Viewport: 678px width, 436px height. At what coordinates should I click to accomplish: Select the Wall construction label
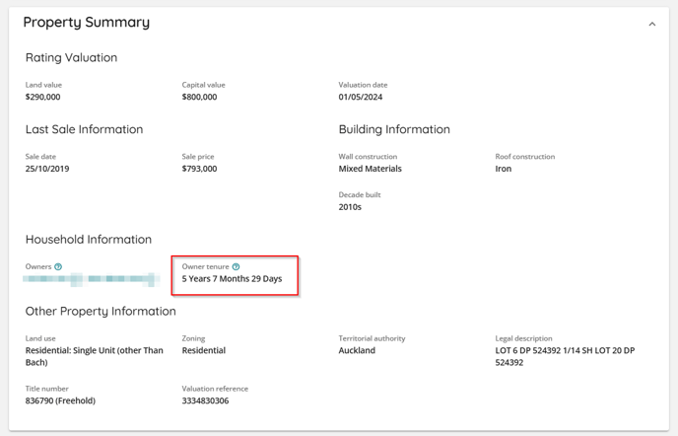pos(368,157)
